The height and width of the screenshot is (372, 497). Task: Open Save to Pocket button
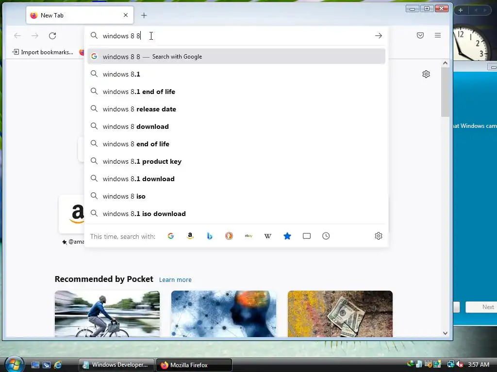click(x=420, y=35)
